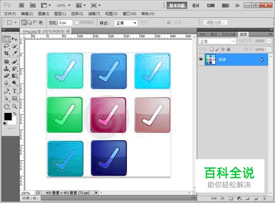The image size is (275, 203).
Task: Select the Hand tool
Action: (7, 106)
